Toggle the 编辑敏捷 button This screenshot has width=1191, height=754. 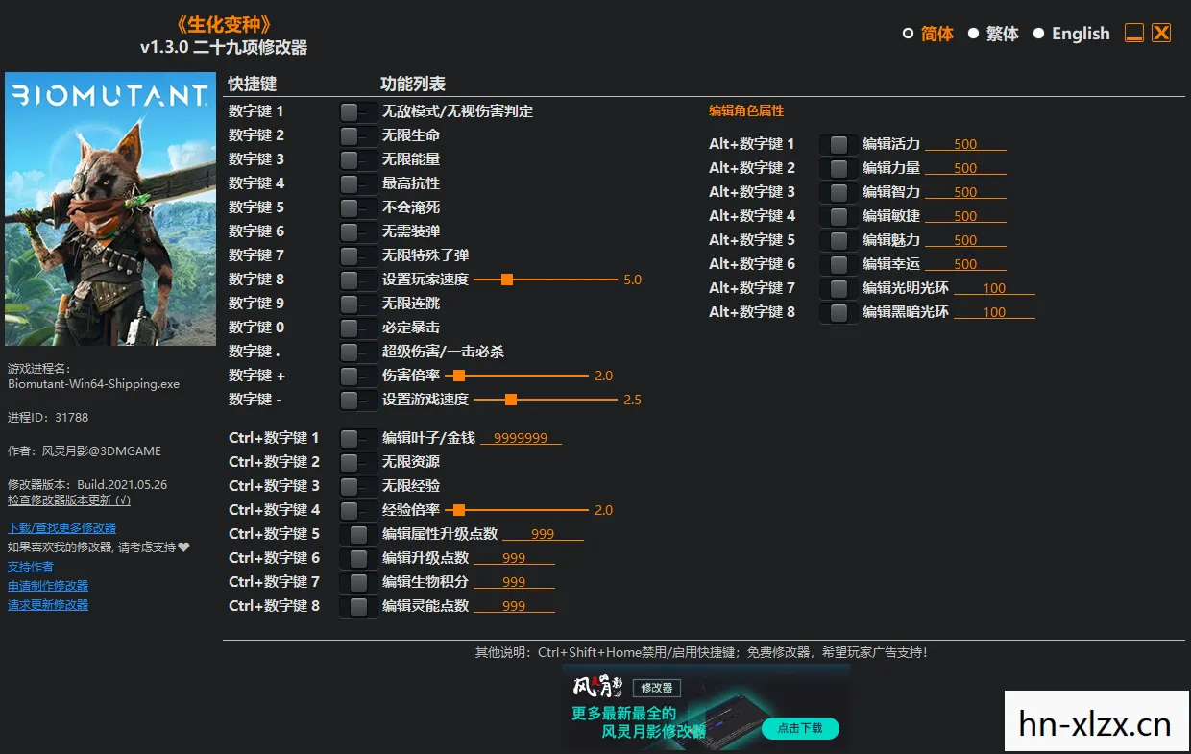tap(839, 216)
